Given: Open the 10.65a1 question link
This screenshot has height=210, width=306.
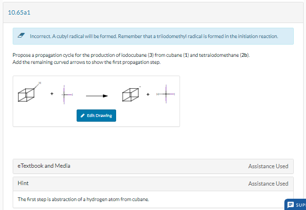Looking at the screenshot, I should pos(19,13).
